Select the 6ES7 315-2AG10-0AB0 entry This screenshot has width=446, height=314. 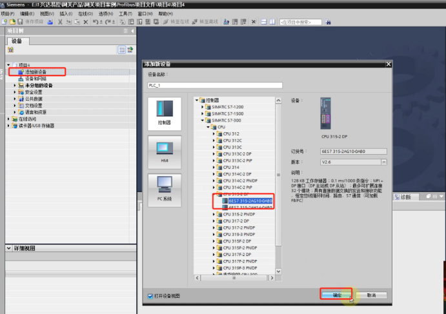[x=250, y=201]
